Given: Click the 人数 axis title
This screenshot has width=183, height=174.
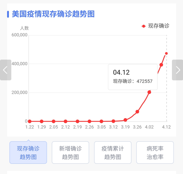Looking at the screenshot, I should [x=24, y=28].
